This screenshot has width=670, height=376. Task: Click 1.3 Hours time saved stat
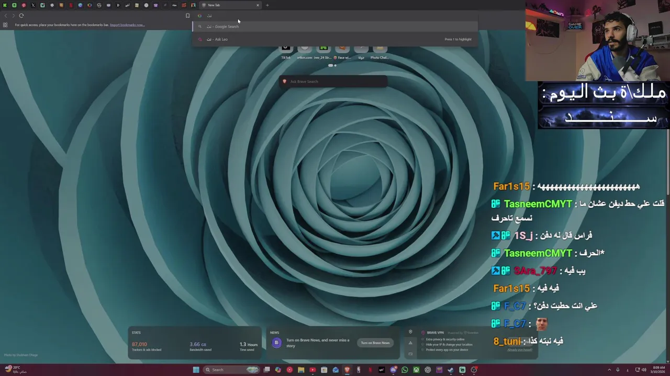(x=249, y=346)
